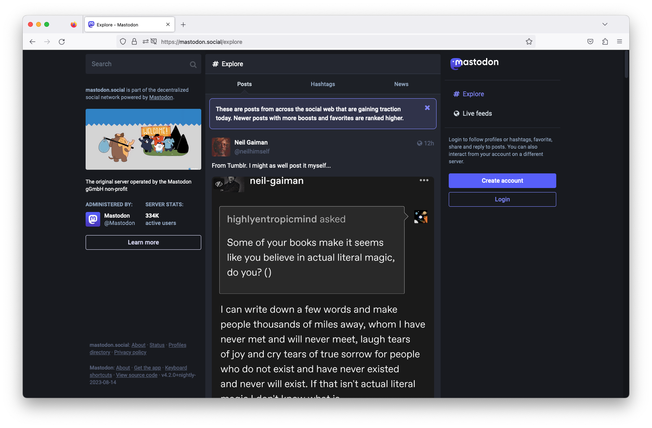This screenshot has width=652, height=428.
Task: Click the Login button
Action: pyautogui.click(x=502, y=199)
